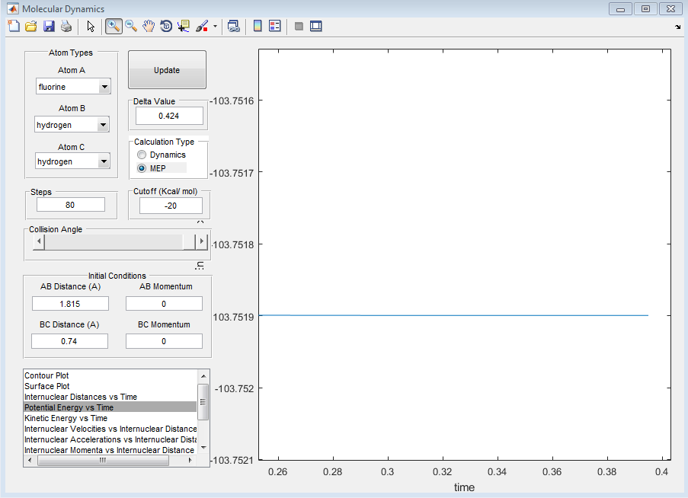Select the Rotate 3D tool
Image resolution: width=688 pixels, height=498 pixels.
coord(166,26)
